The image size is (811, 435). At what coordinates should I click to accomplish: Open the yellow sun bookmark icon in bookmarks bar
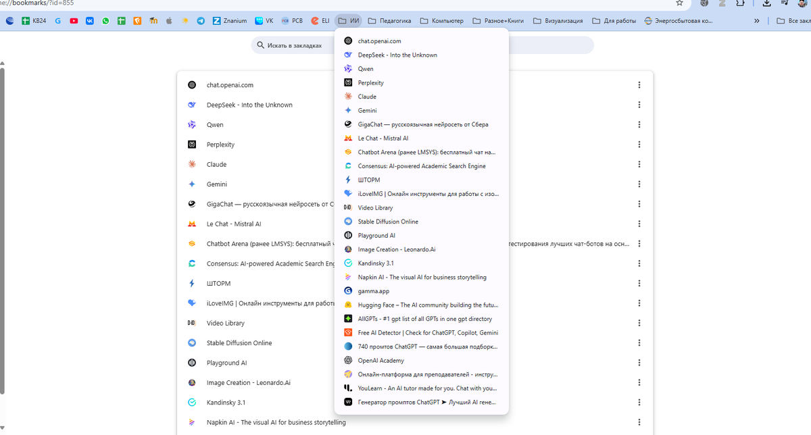coord(185,21)
